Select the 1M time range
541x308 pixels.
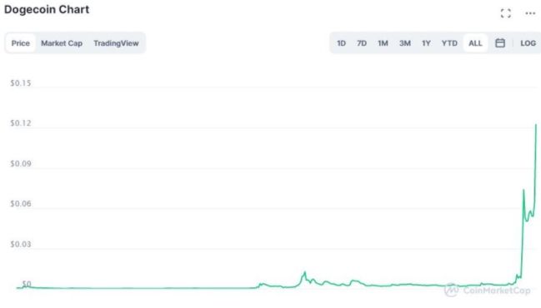coord(383,43)
